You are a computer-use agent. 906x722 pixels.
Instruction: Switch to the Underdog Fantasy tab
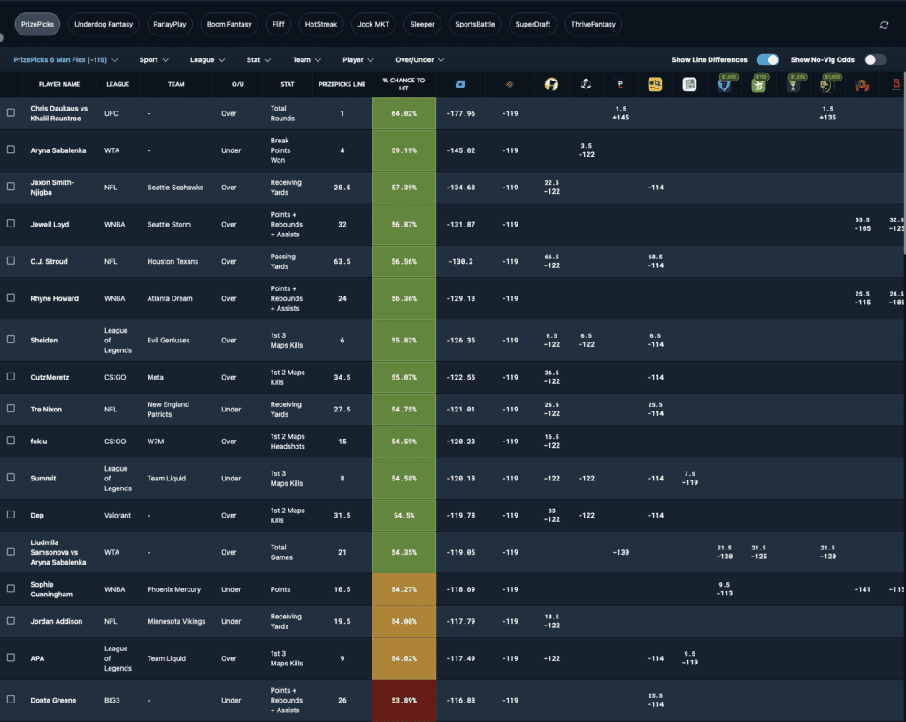coord(104,24)
